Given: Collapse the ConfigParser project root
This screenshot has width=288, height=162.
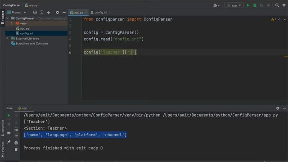Looking at the screenshot, I should tap(7, 18).
